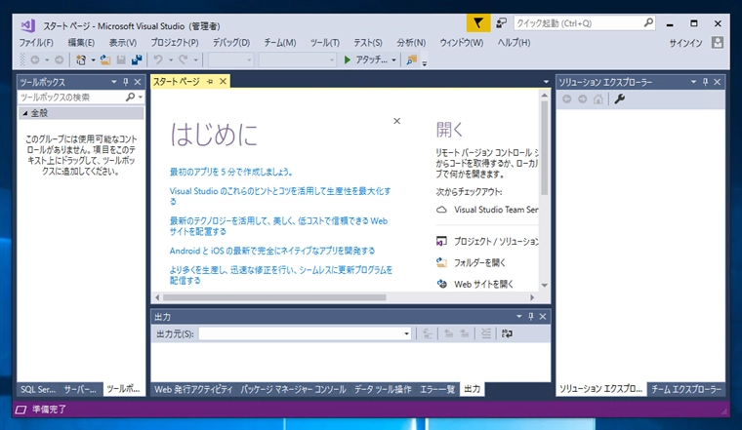The height and width of the screenshot is (430, 742).
Task: Click the Open Project/Solution icon (プロジェクト / ソリューション)
Action: pos(441,241)
